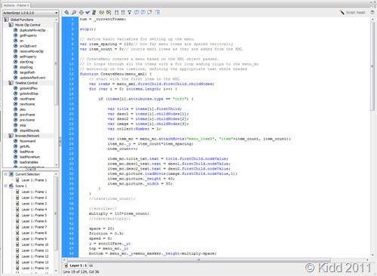Collapse Timeline Control category
Image resolution: width=377 pixels, height=276 pixels.
tap(11, 83)
